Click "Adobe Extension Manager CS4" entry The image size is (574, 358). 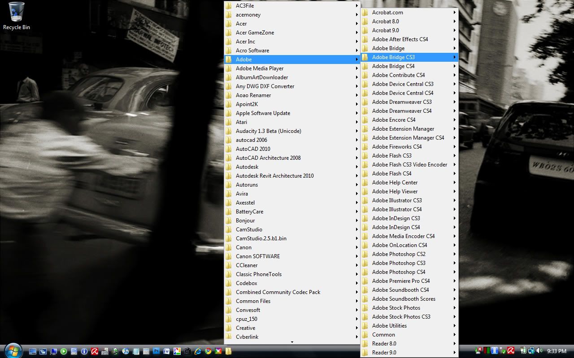(x=409, y=138)
